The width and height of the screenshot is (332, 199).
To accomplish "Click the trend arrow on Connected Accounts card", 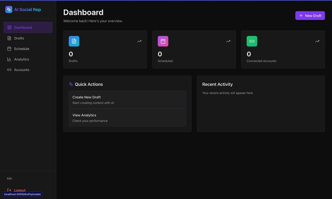I will [x=317, y=41].
